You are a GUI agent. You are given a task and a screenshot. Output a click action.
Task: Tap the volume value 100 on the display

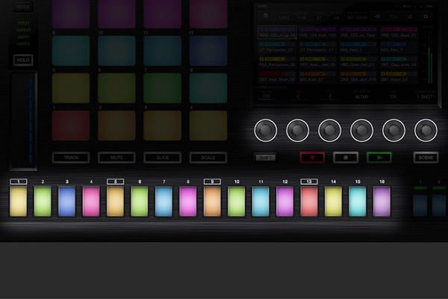tap(267, 96)
